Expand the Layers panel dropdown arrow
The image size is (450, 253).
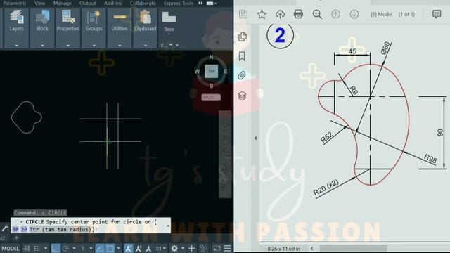coord(17,46)
